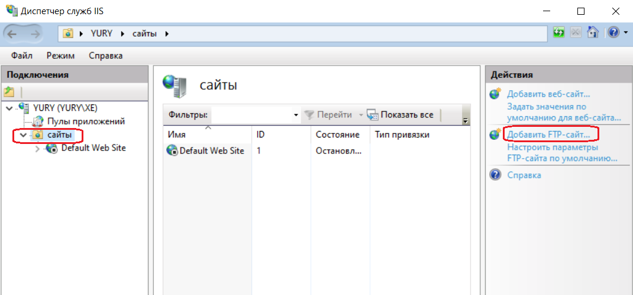Collapse the сайты tree node
633x295 pixels.
[x=23, y=135]
